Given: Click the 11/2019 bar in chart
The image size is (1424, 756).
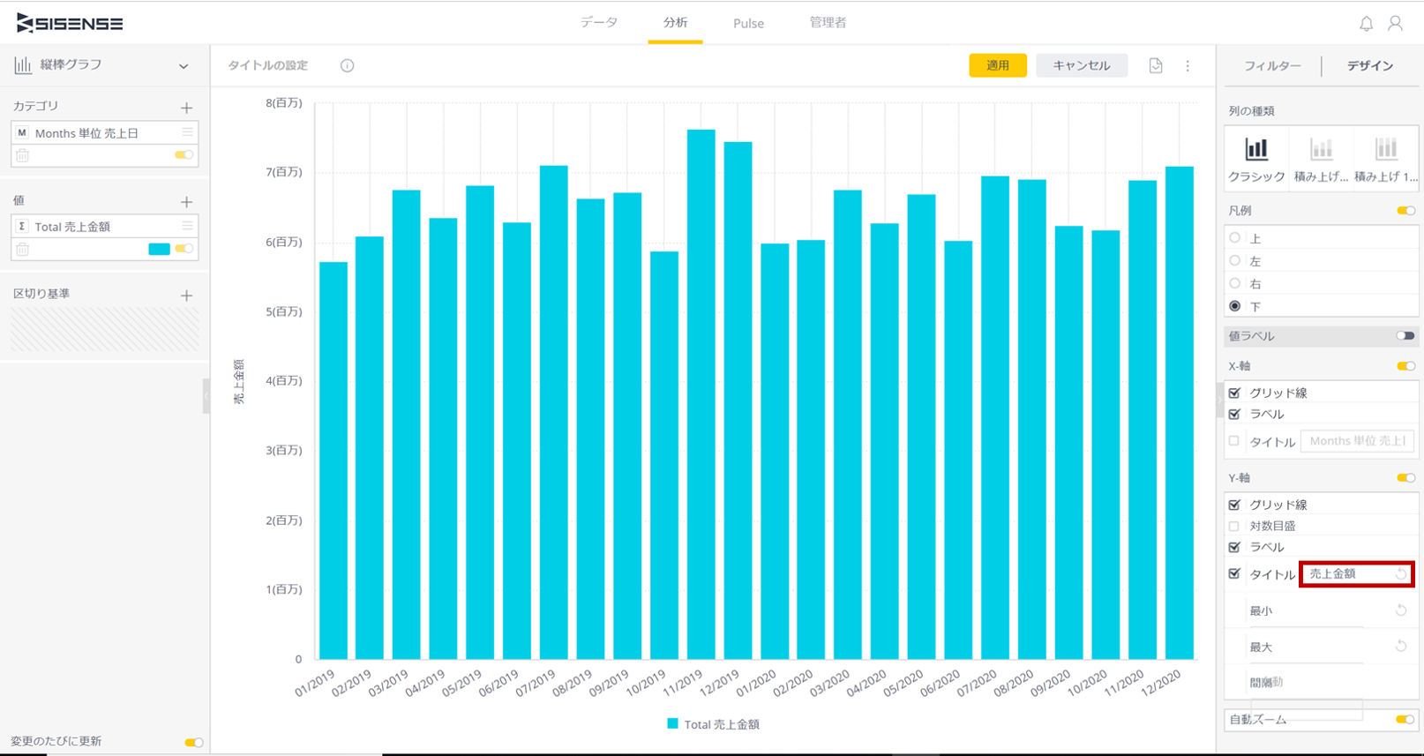Looking at the screenshot, I should pyautogui.click(x=701, y=394).
